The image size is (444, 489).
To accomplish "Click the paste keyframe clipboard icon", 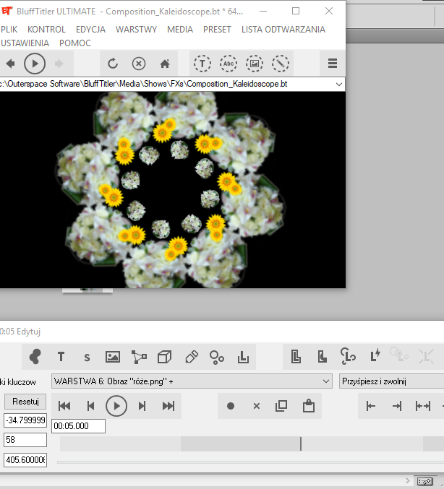I will (308, 406).
